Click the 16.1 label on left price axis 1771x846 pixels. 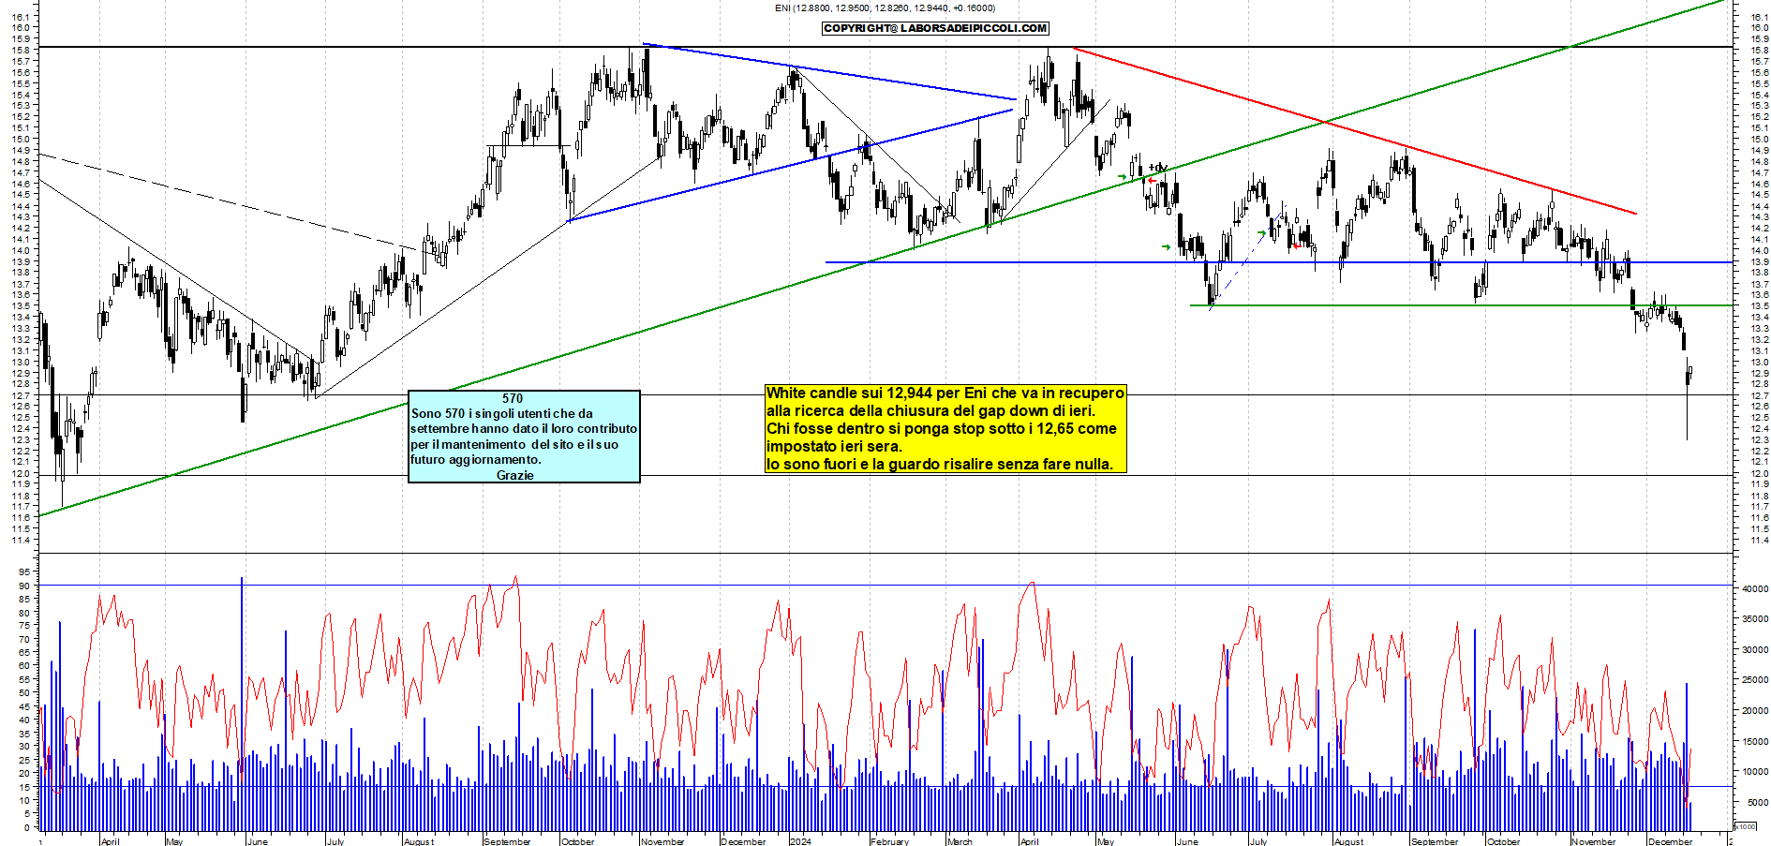click(x=22, y=17)
